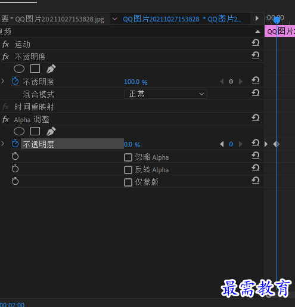This screenshot has height=307, width=295.
Task: Create ellipse mask under Alpha 调整
Action: point(19,131)
